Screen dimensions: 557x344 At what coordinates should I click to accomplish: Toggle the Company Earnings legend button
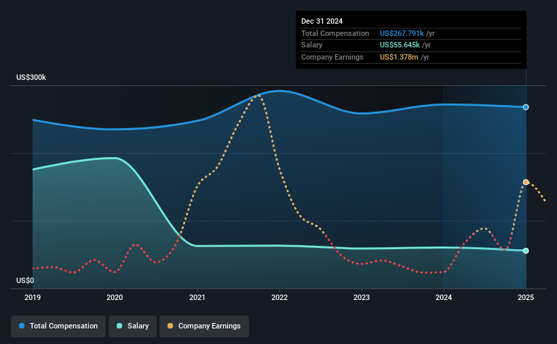click(x=204, y=326)
